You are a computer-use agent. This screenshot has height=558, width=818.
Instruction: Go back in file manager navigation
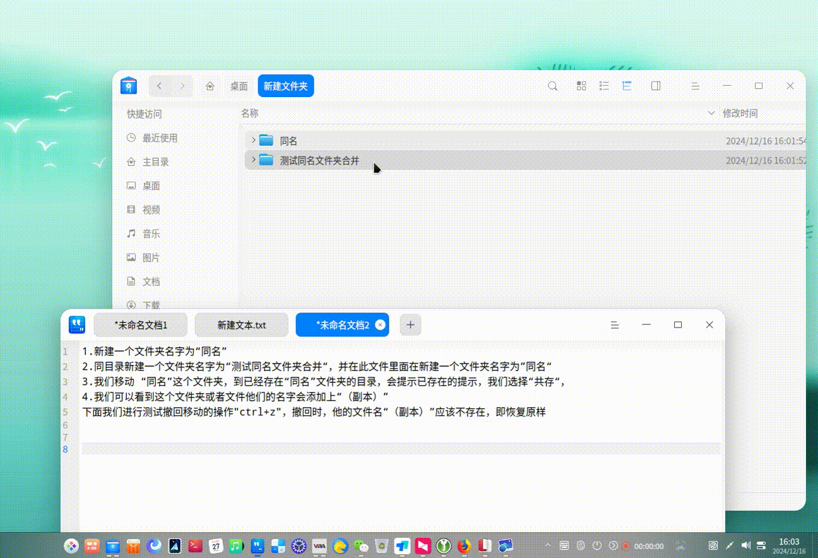[x=160, y=86]
